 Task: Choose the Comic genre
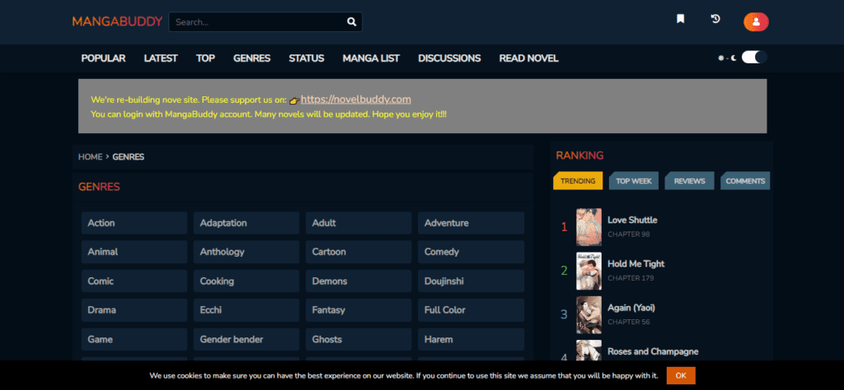[134, 281]
